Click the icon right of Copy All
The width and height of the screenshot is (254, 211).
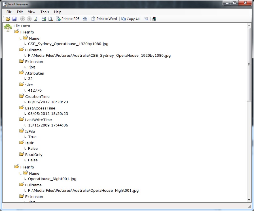(146, 19)
